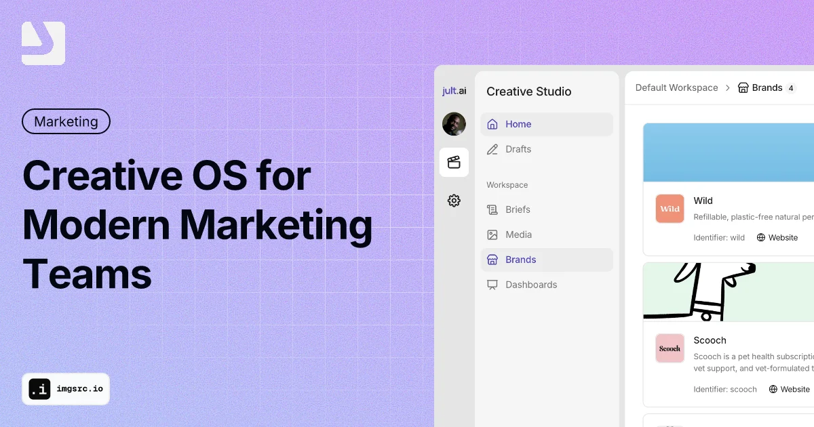Open the user profile avatar
Viewport: 814px width, 427px height.
[x=454, y=124]
